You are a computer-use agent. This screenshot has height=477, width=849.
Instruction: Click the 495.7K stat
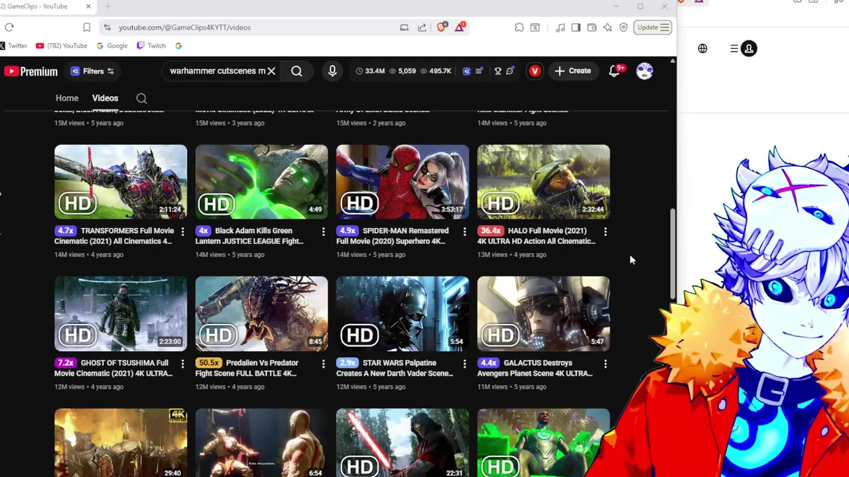pyautogui.click(x=435, y=71)
